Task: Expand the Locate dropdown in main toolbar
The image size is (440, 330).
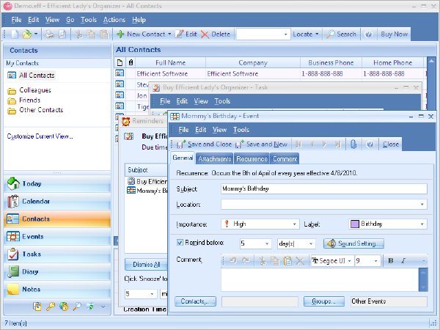Action: (x=317, y=34)
